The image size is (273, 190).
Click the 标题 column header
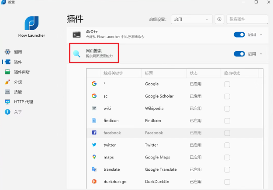coord(164,73)
